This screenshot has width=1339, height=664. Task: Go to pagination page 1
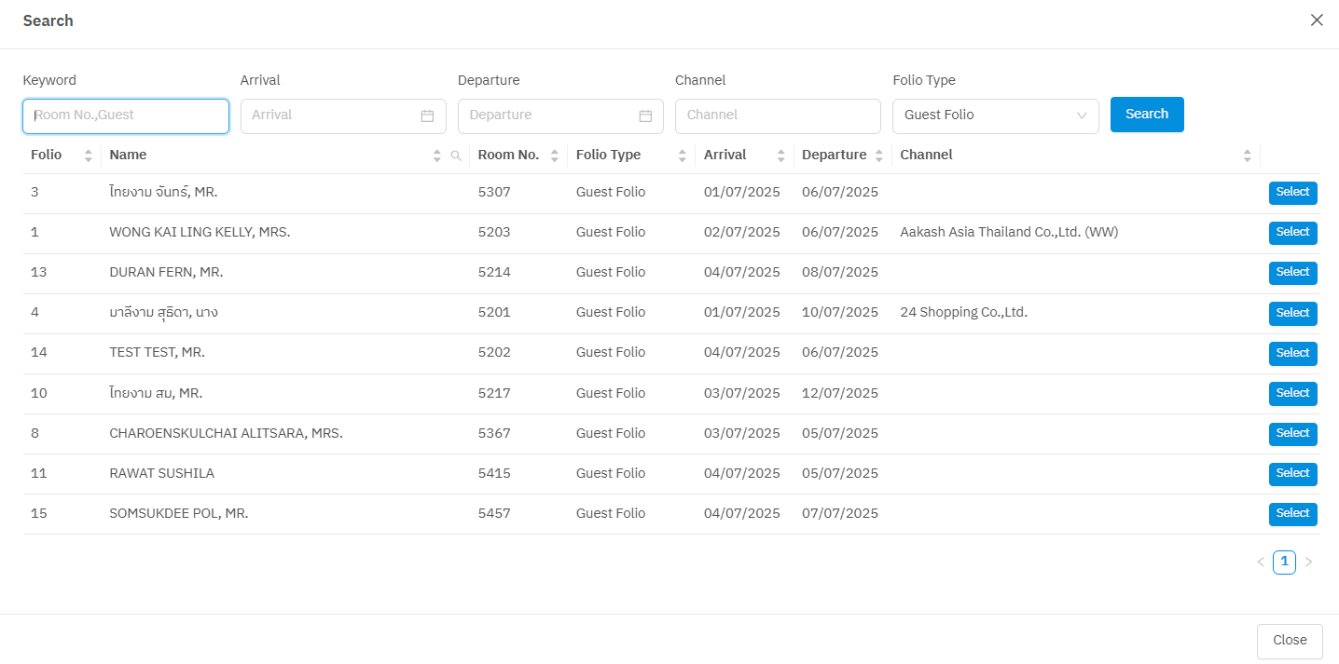1284,562
